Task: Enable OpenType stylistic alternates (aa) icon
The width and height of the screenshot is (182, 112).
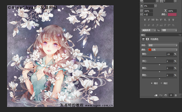Action: click(161, 25)
